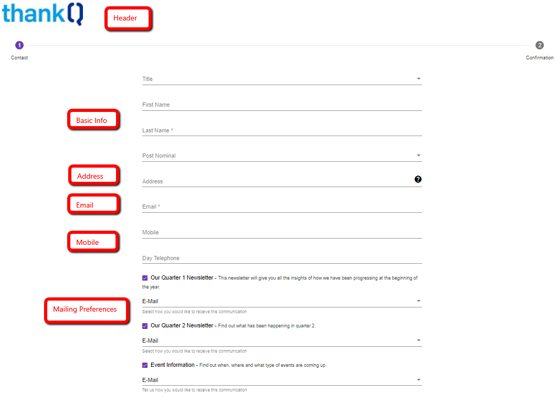
Task: Open Event Information E-Mail delivery dropdown
Action: click(281, 380)
